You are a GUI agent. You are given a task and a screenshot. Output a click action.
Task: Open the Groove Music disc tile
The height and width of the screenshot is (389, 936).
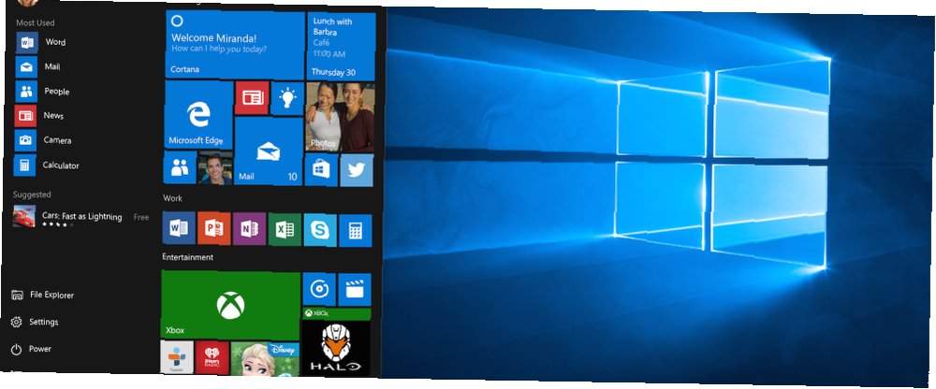pos(319,289)
